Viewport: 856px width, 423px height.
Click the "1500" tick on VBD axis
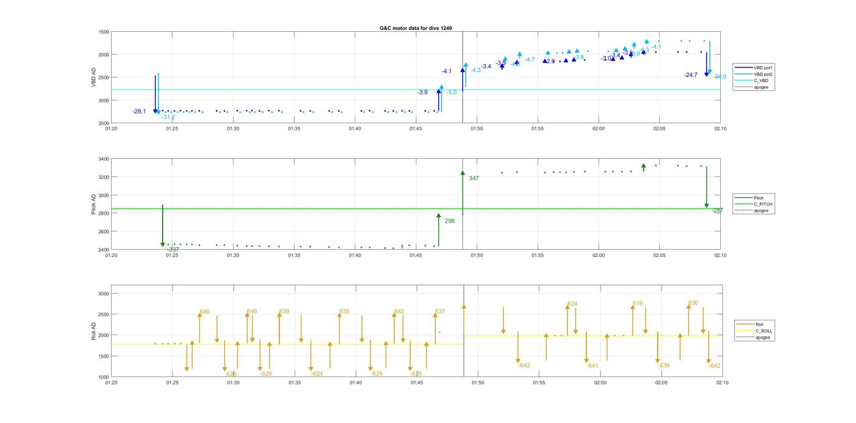(103, 32)
